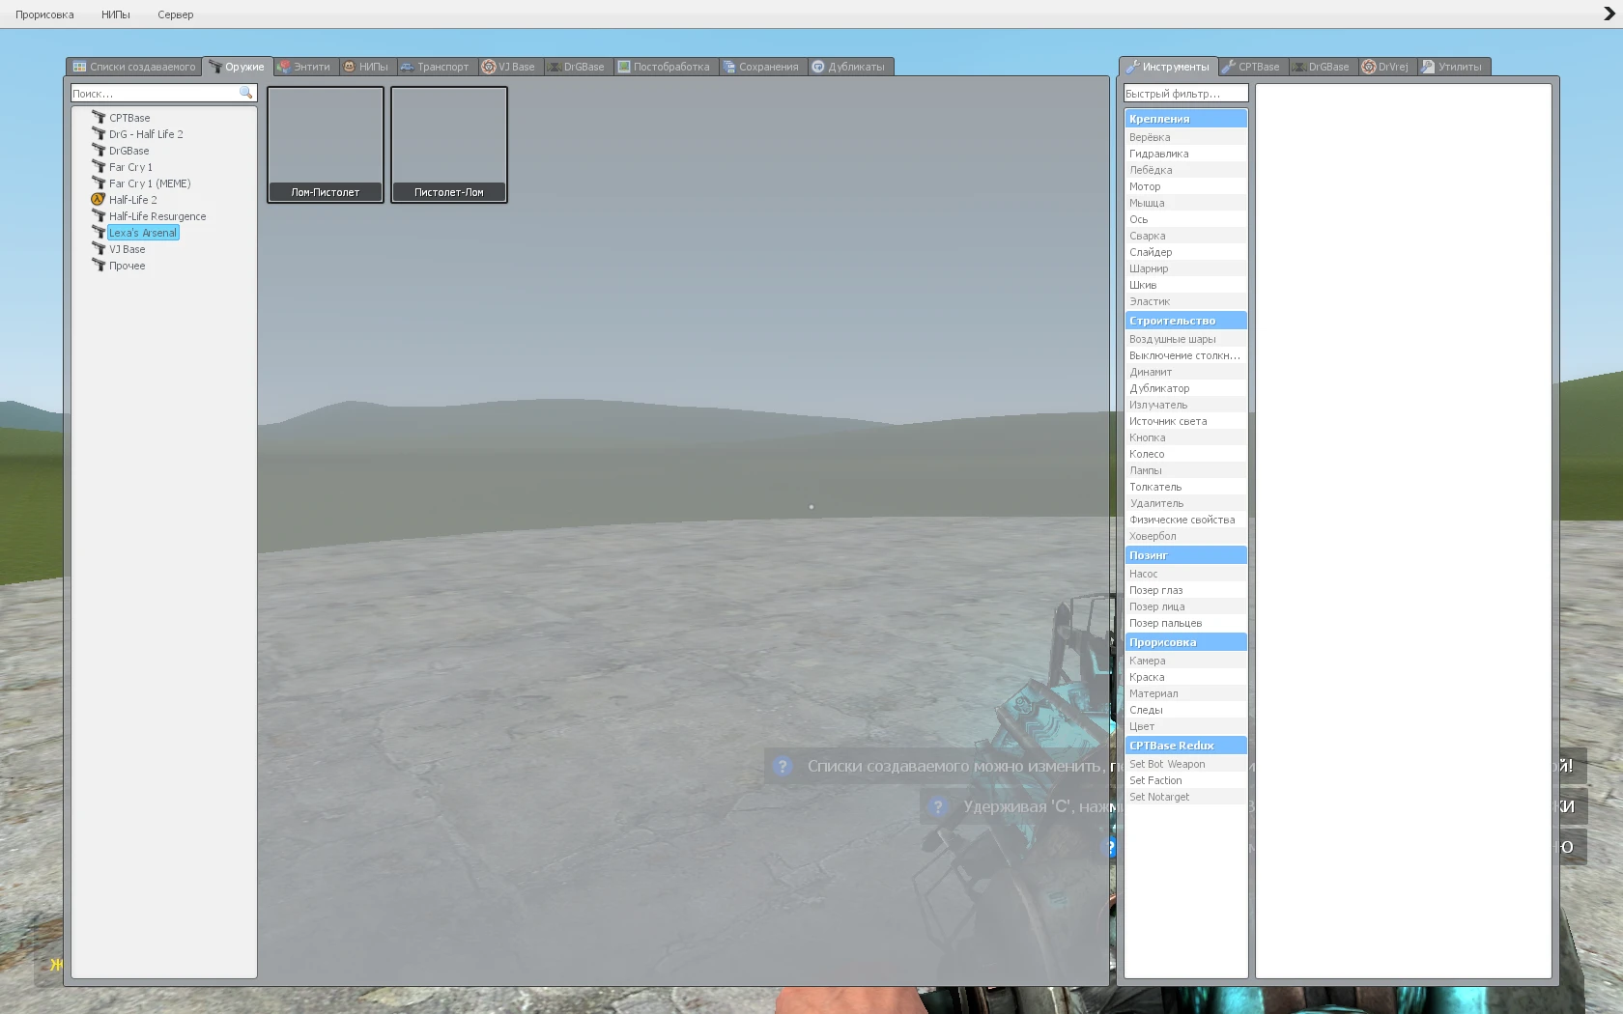Click the icon on the Утилиты tab
The width and height of the screenshot is (1623, 1014).
click(1428, 67)
